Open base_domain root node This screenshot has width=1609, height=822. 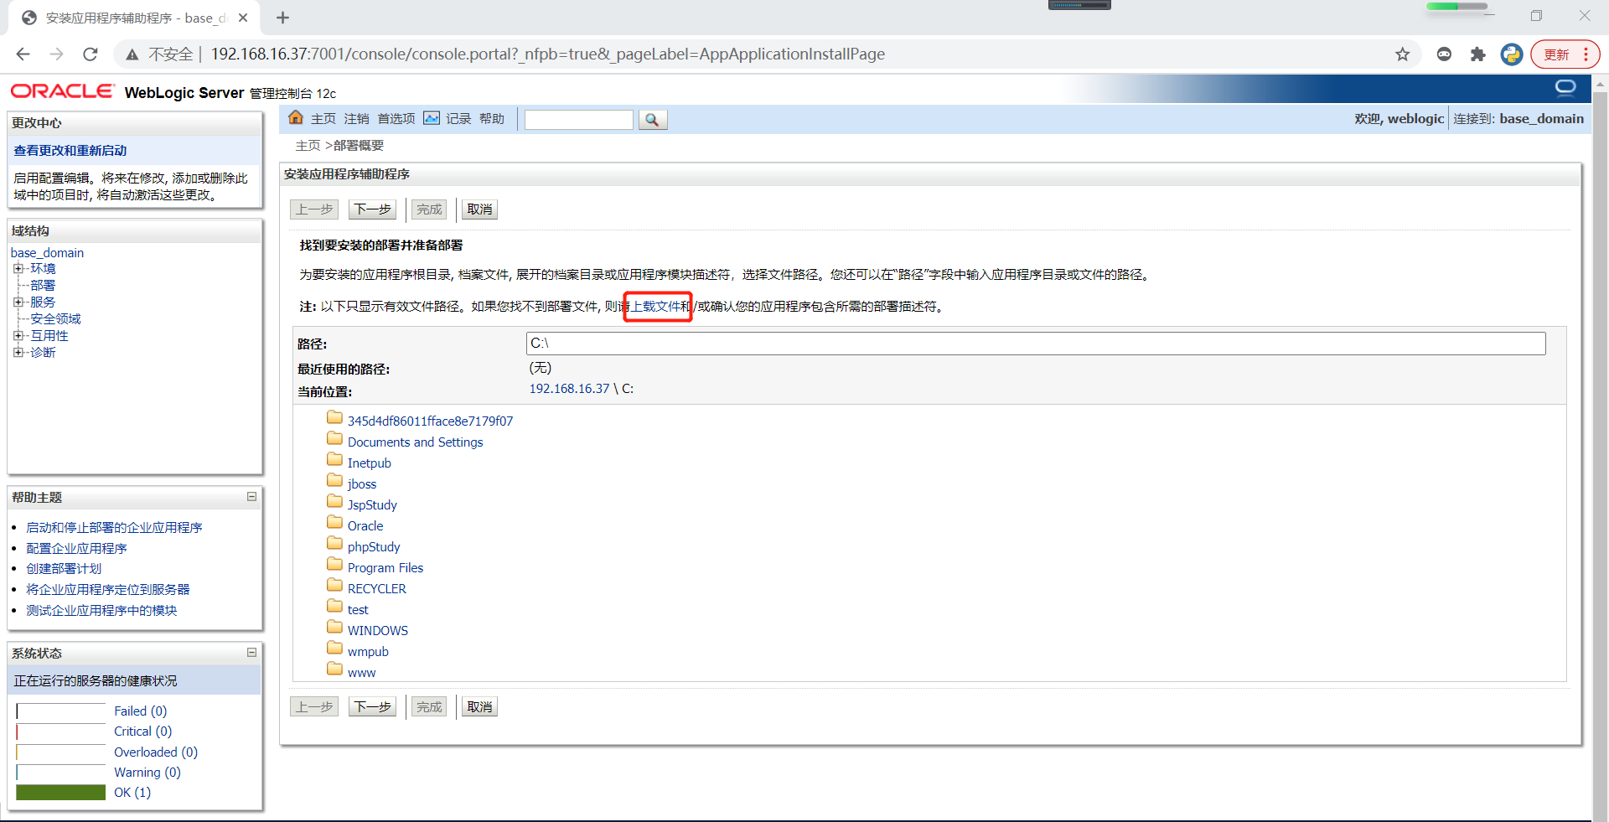[x=47, y=253]
